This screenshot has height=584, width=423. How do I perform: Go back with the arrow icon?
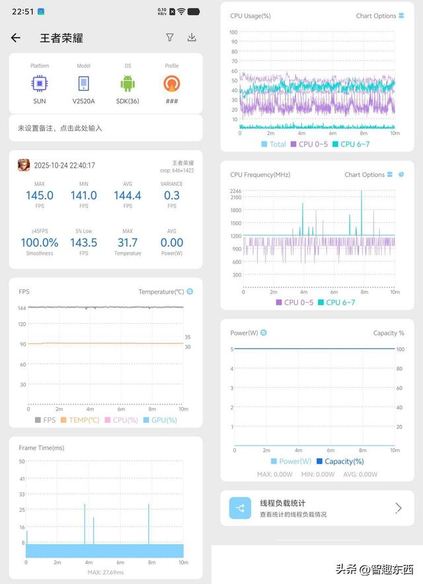pyautogui.click(x=16, y=38)
